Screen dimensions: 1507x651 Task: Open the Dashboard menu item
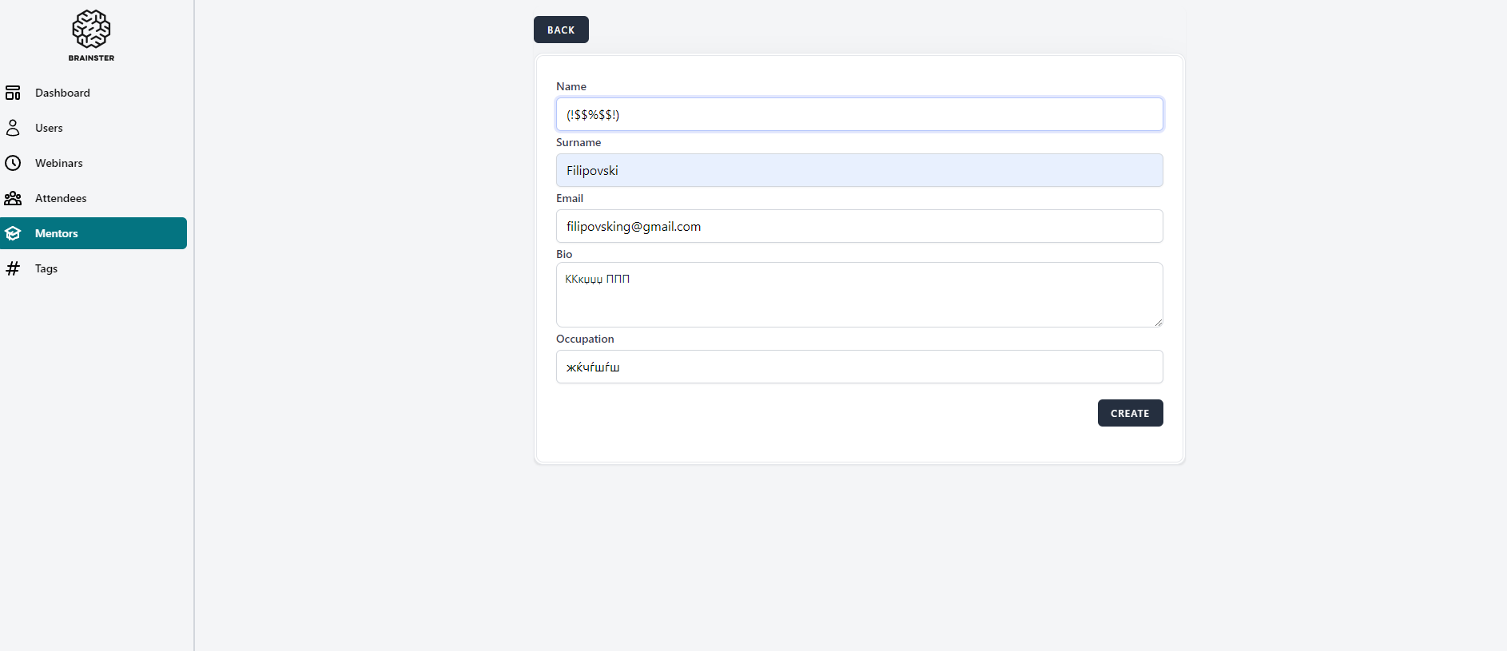[62, 93]
